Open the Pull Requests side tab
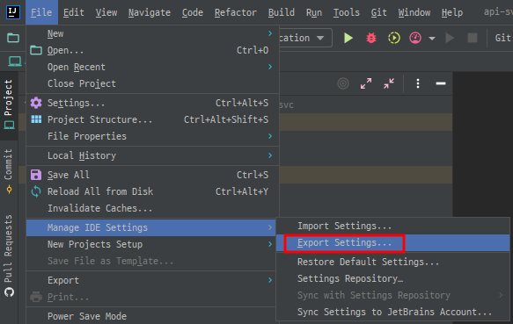 pos(9,256)
